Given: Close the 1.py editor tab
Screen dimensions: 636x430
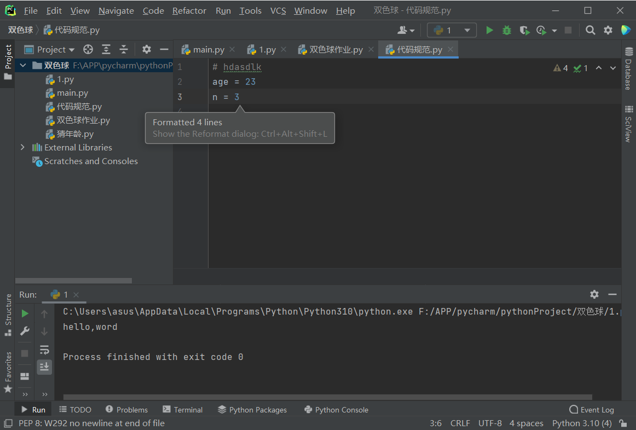Looking at the screenshot, I should (x=284, y=49).
